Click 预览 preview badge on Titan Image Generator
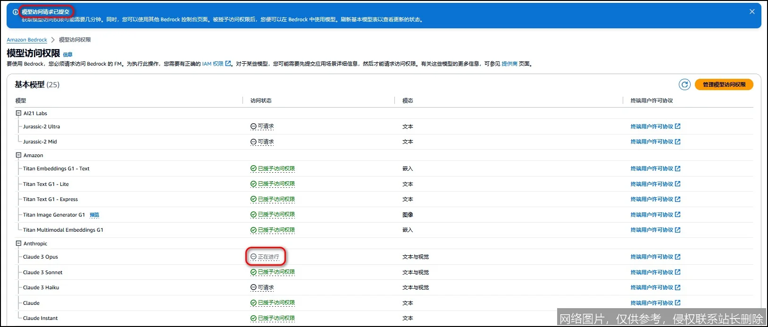Screen dimensions: 768x327 click(94, 215)
